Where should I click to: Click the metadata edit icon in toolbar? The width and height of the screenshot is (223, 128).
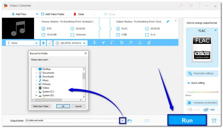point(149,43)
